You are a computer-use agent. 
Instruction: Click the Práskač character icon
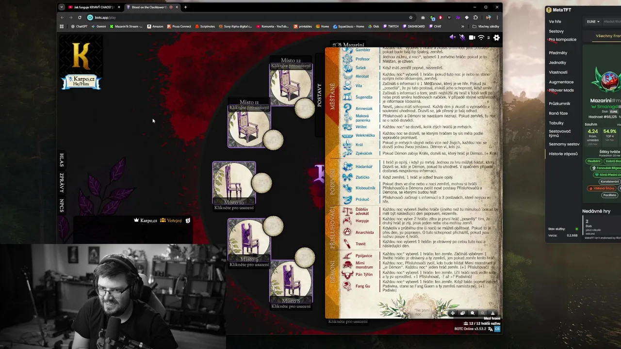tap(347, 199)
